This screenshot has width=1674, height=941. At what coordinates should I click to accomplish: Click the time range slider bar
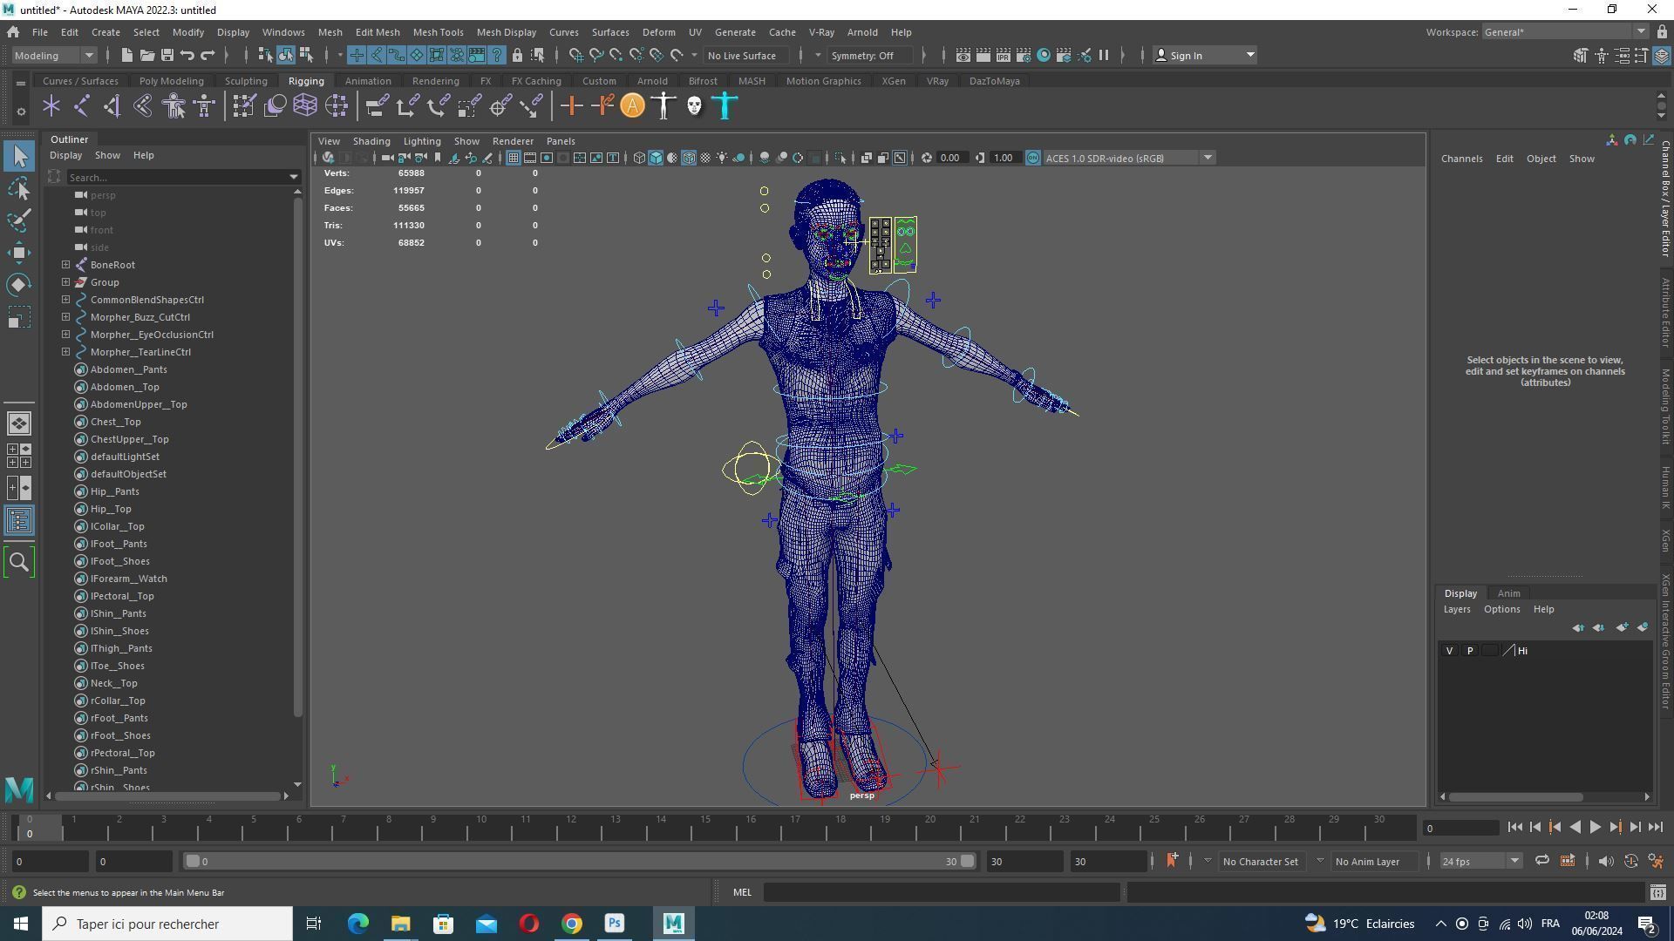(x=580, y=862)
